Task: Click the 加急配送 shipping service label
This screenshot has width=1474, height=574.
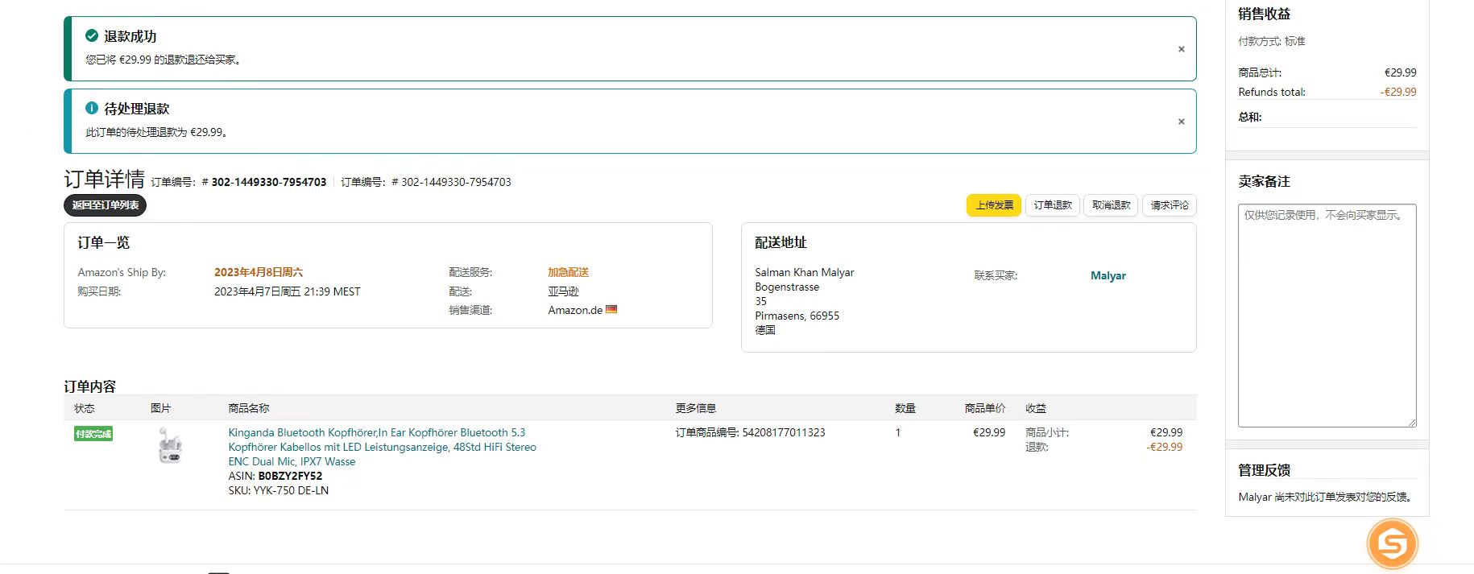Action: coord(568,272)
